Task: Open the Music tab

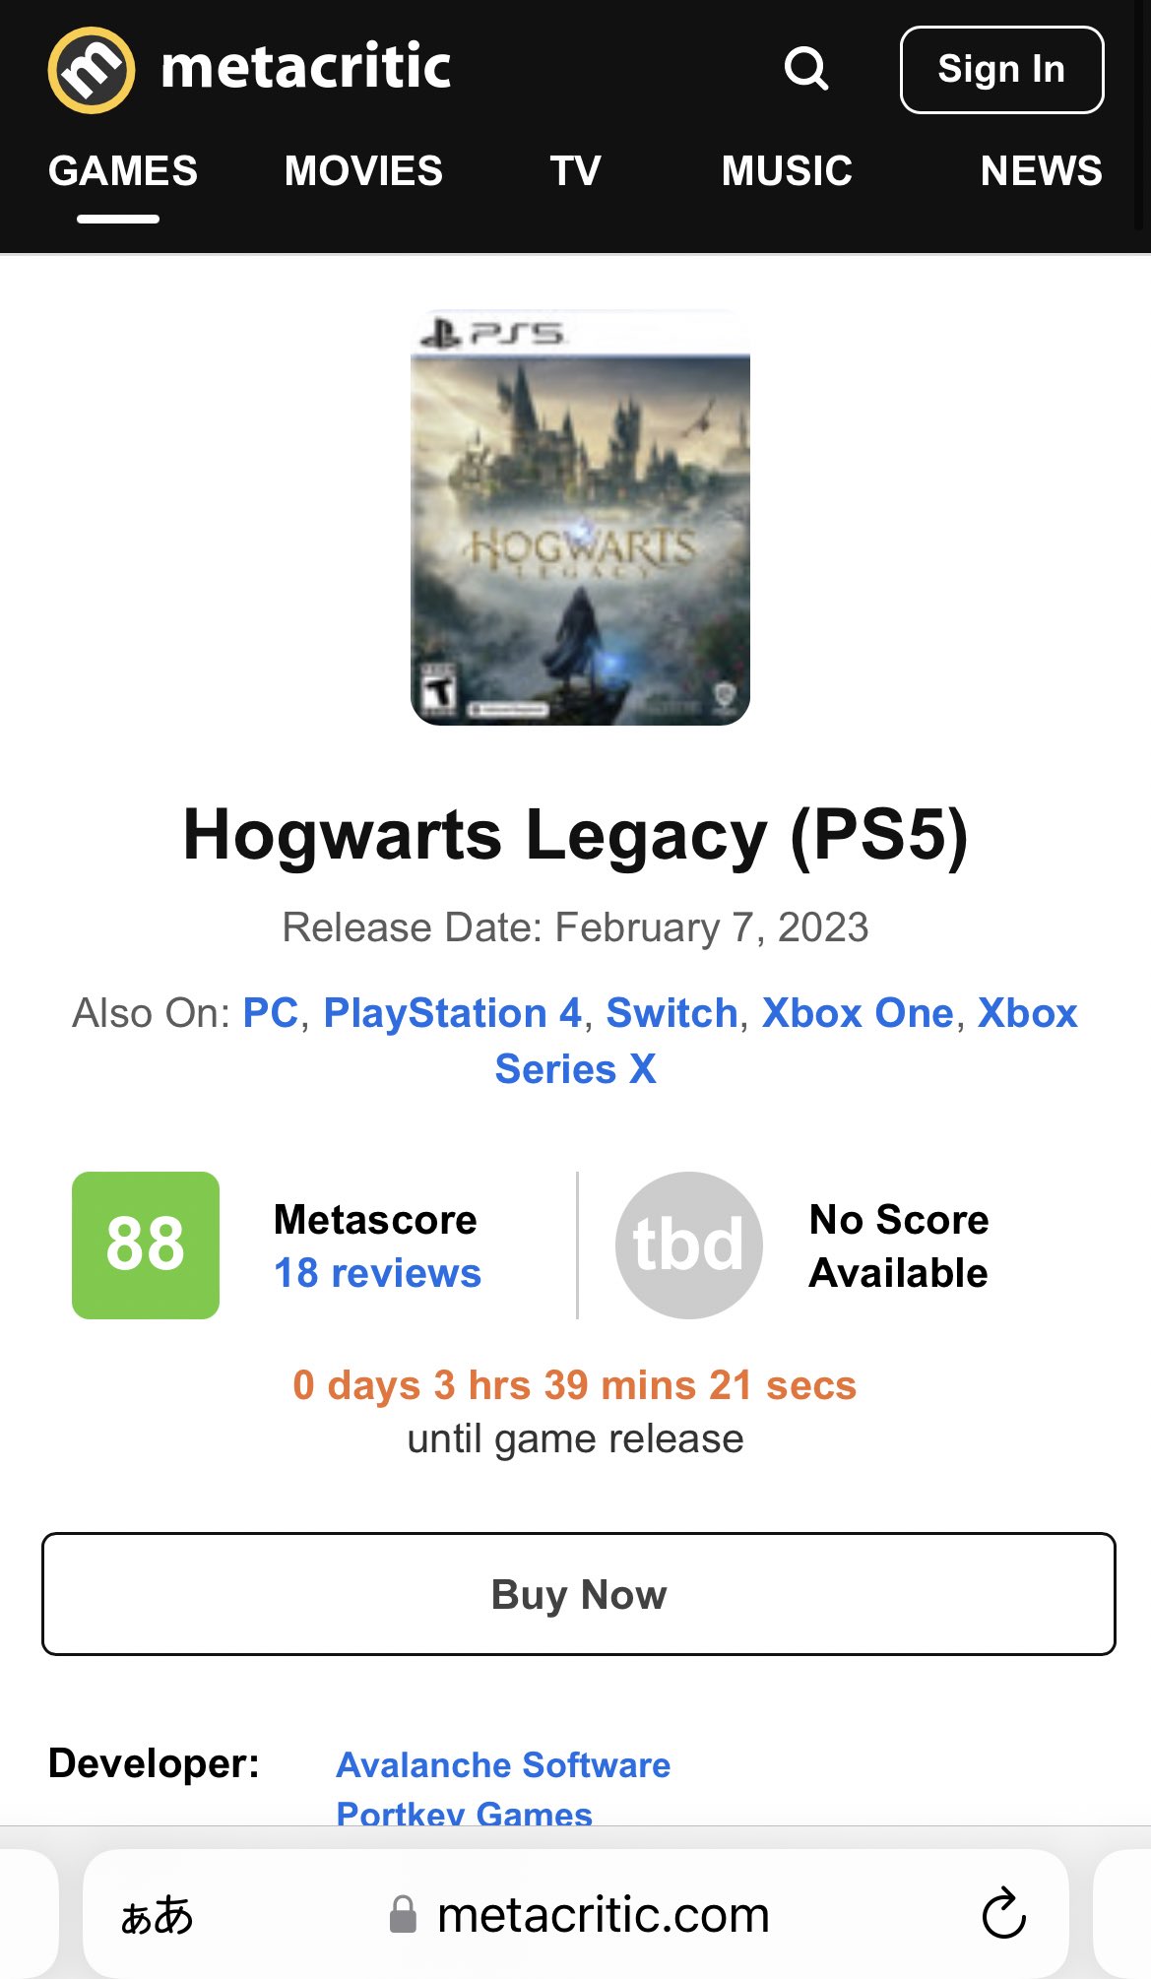Action: pos(787,171)
